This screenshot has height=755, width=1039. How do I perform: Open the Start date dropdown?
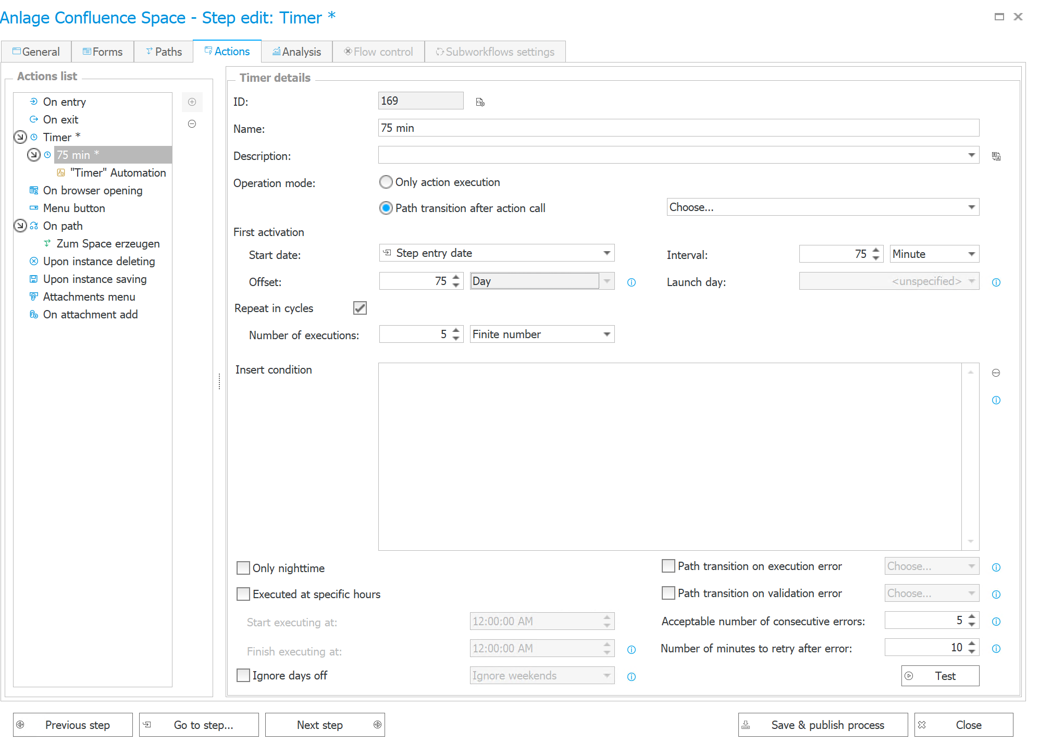[607, 253]
